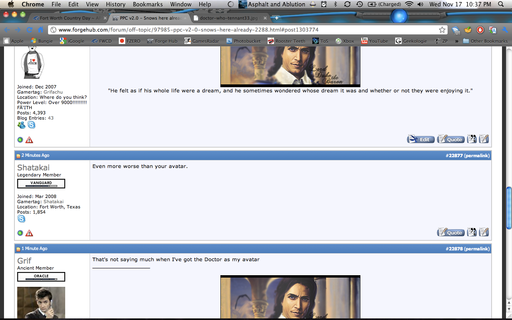The width and height of the screenshot is (512, 320).
Task: Open the Edit menu in the menu bar
Action: 73,4
